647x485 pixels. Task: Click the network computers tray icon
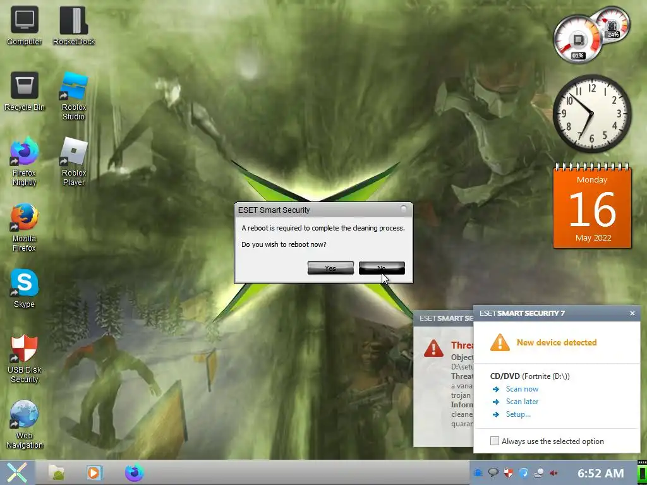538,473
